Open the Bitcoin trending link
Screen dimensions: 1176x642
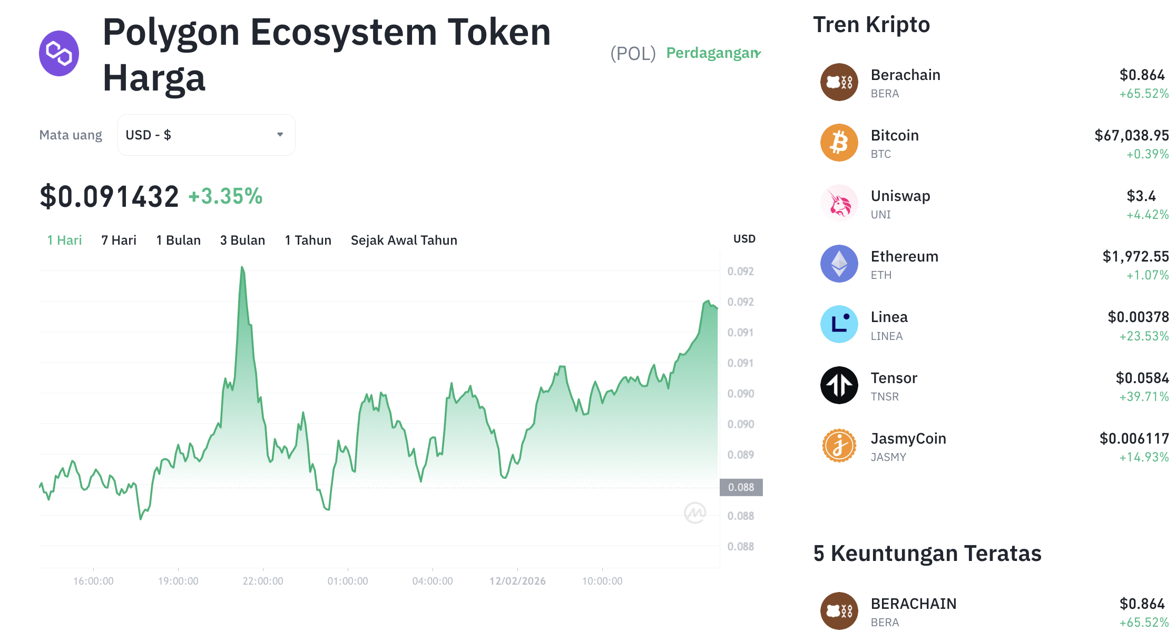[894, 136]
